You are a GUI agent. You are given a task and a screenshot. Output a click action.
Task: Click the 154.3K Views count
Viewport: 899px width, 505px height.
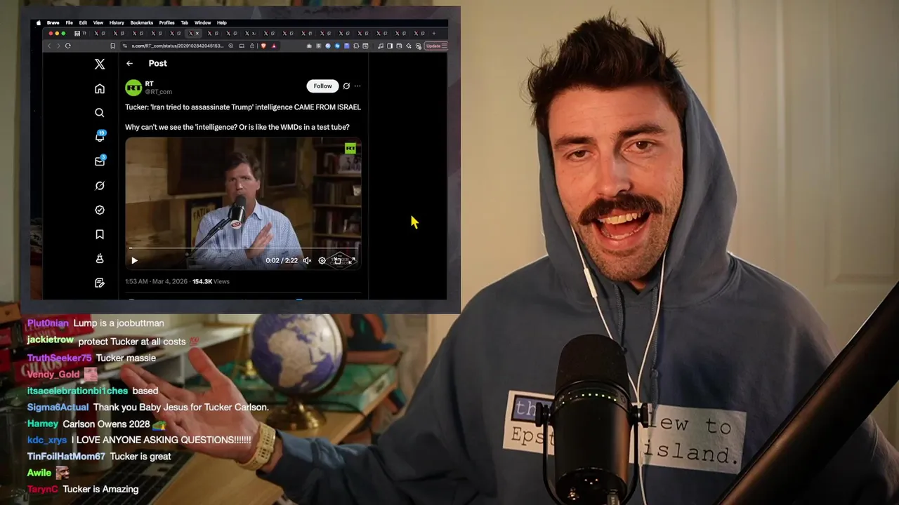point(211,281)
